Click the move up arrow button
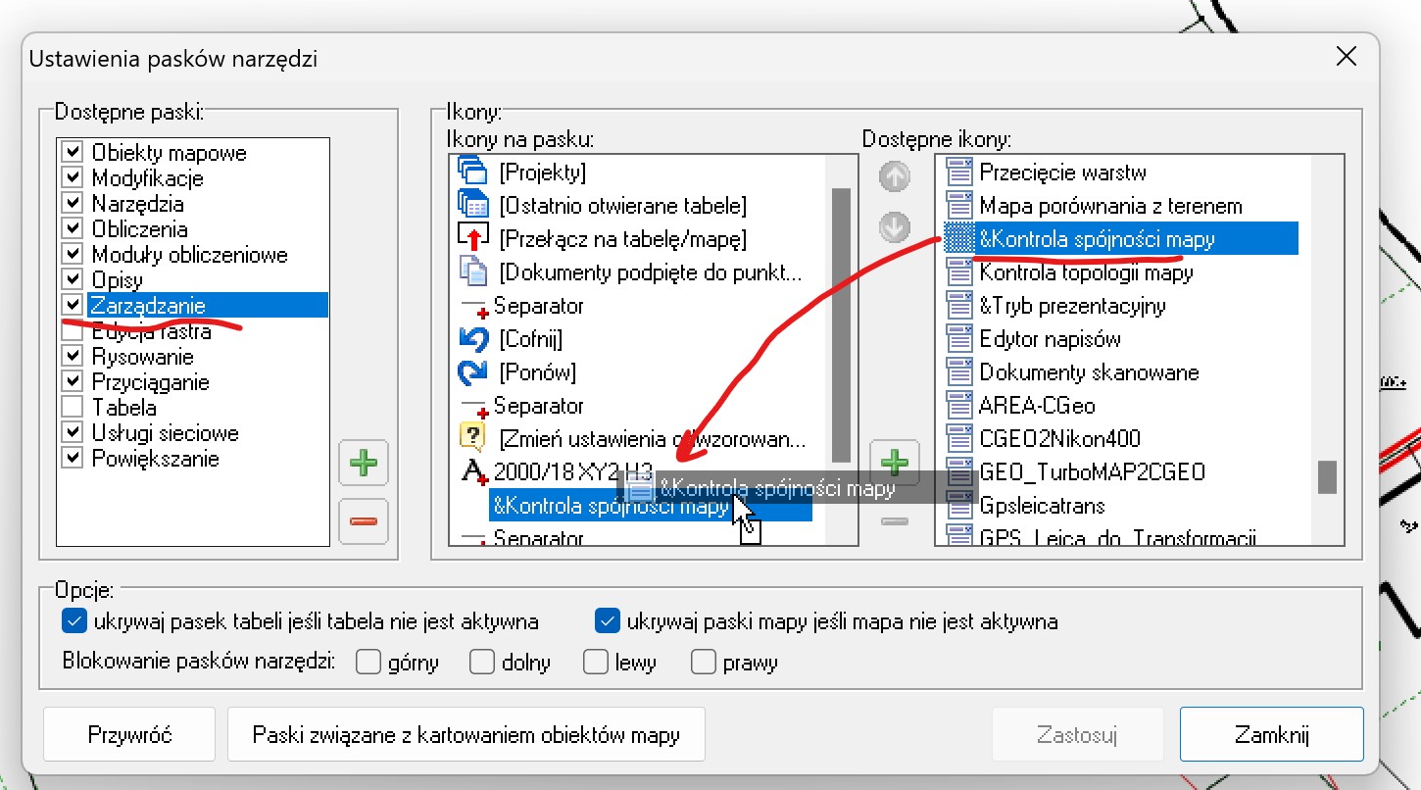The image size is (1421, 790). pos(894,176)
